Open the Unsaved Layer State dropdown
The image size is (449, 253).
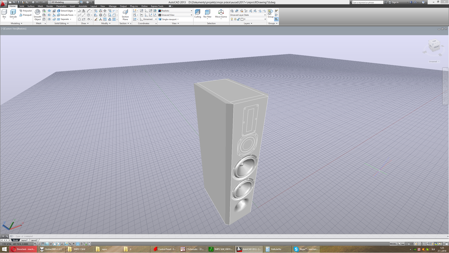point(248,15)
